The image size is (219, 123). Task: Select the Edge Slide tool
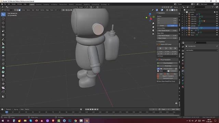3,80
